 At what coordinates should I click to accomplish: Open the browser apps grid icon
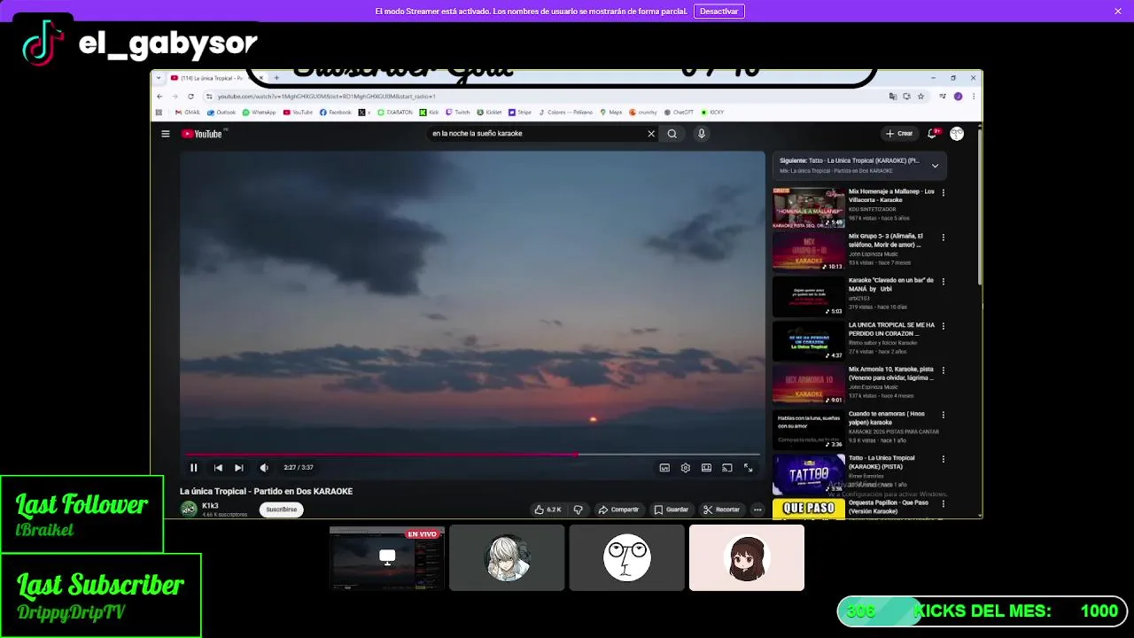click(x=159, y=113)
